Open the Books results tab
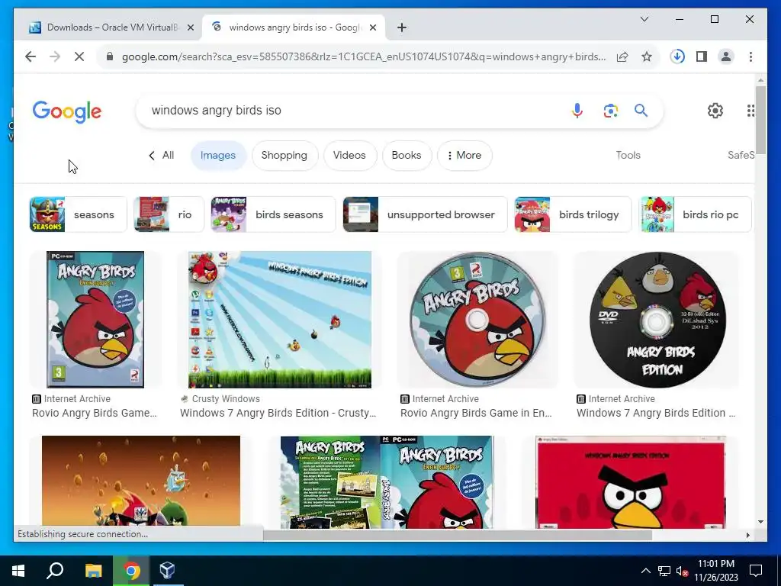 tap(406, 156)
